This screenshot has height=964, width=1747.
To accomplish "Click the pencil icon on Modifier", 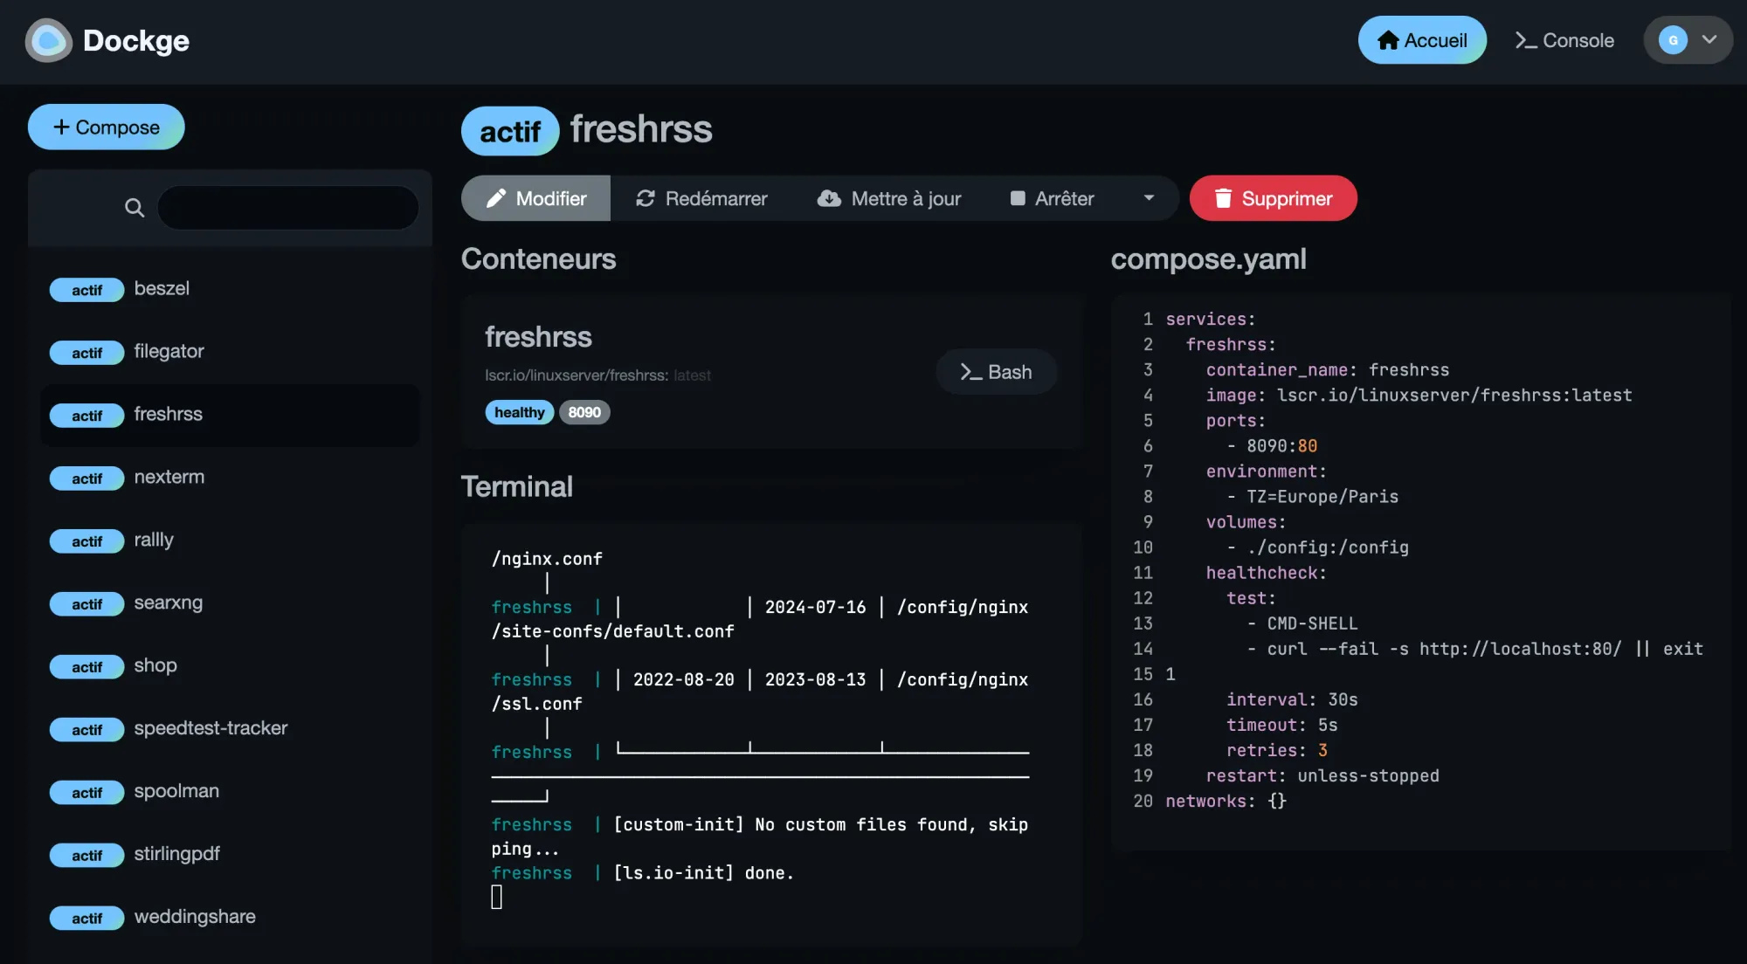I will [x=495, y=198].
